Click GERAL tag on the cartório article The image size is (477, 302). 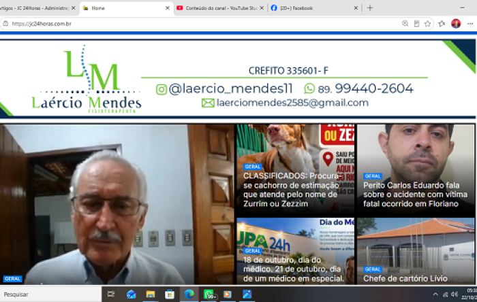click(x=372, y=269)
